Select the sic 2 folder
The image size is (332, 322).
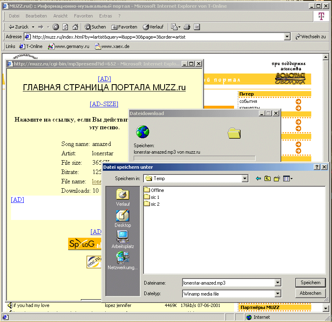pyautogui.click(x=152, y=204)
